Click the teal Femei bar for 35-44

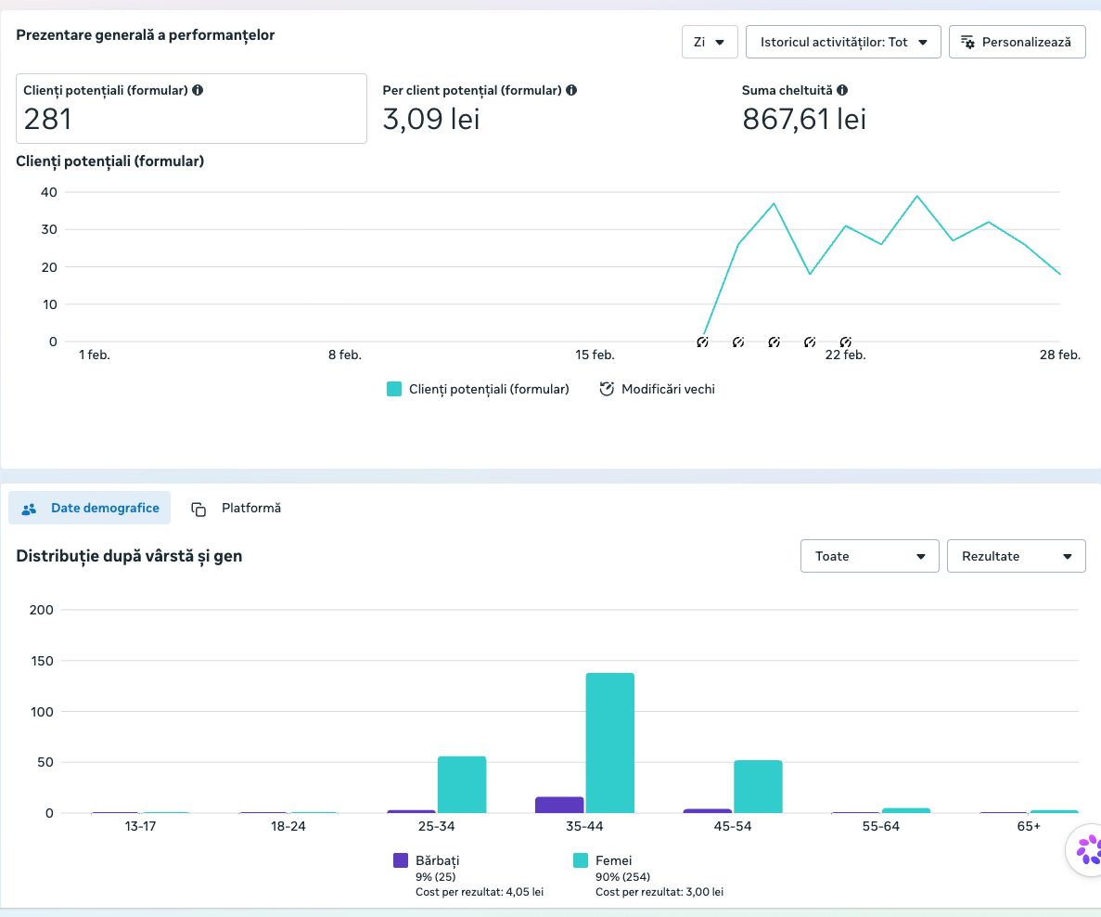click(x=610, y=743)
